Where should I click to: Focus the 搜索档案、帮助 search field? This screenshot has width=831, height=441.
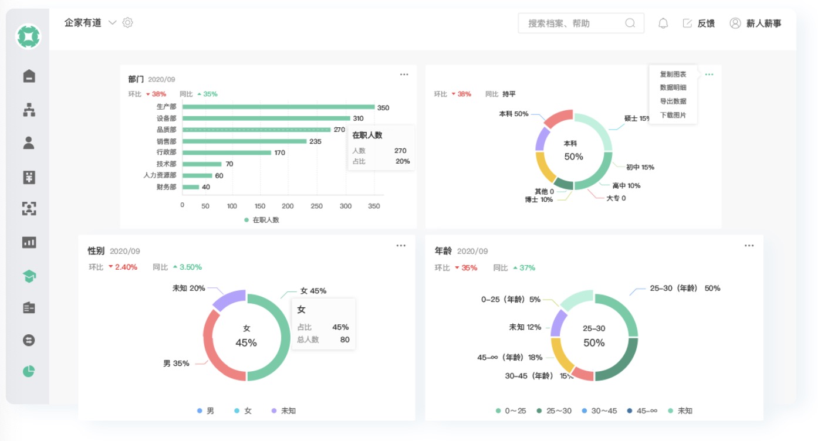(x=581, y=23)
